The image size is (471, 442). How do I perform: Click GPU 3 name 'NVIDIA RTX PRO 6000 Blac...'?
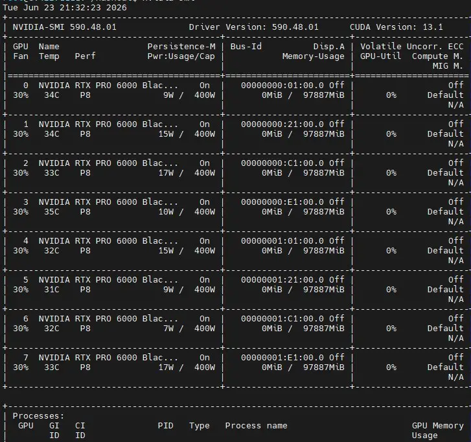(x=108, y=202)
